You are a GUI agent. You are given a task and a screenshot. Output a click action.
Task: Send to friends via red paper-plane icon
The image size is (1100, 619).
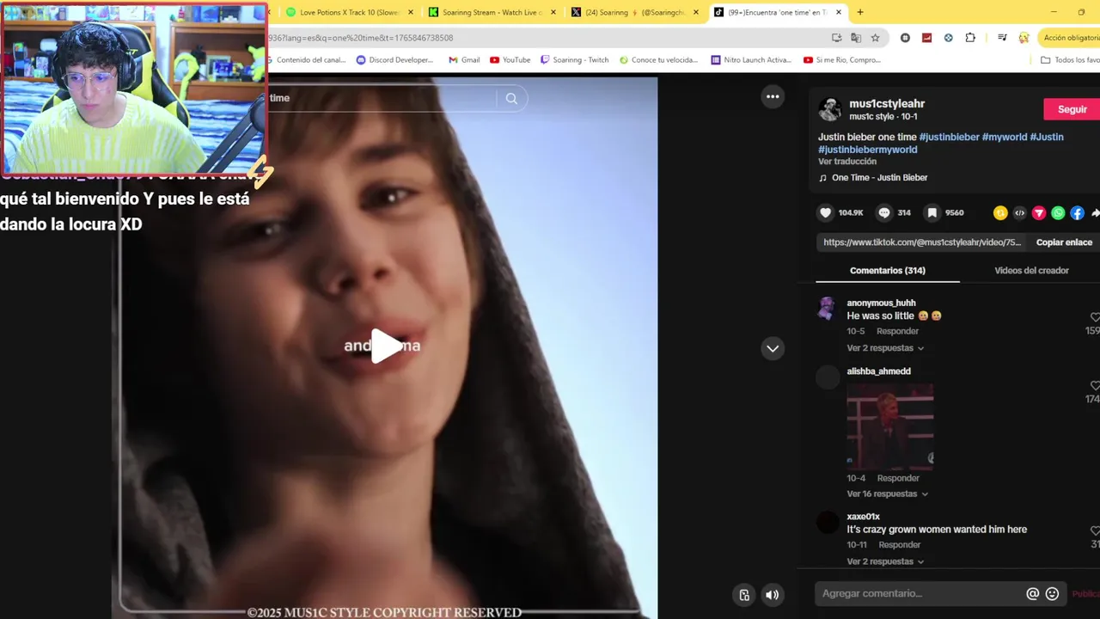1039,213
